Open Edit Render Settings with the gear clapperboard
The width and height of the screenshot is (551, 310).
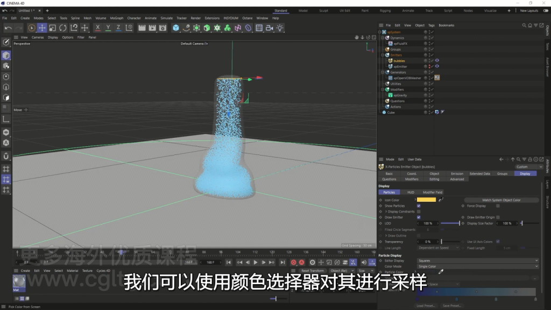coord(163,28)
